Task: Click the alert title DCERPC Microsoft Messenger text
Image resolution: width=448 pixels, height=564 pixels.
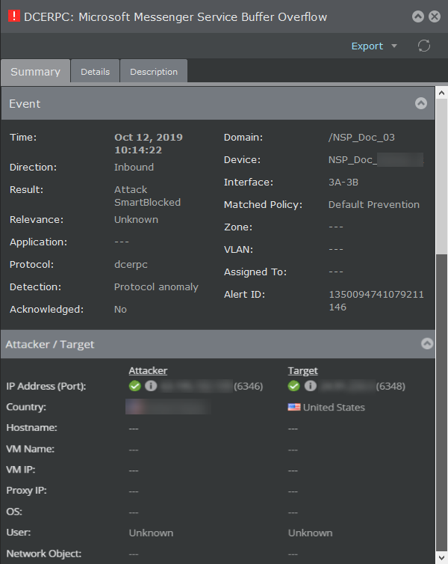Action: coord(175,17)
